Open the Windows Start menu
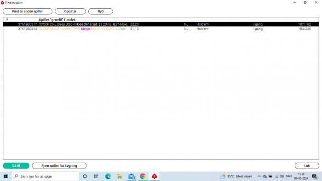This screenshot has width=322, height=181. (x=6, y=176)
